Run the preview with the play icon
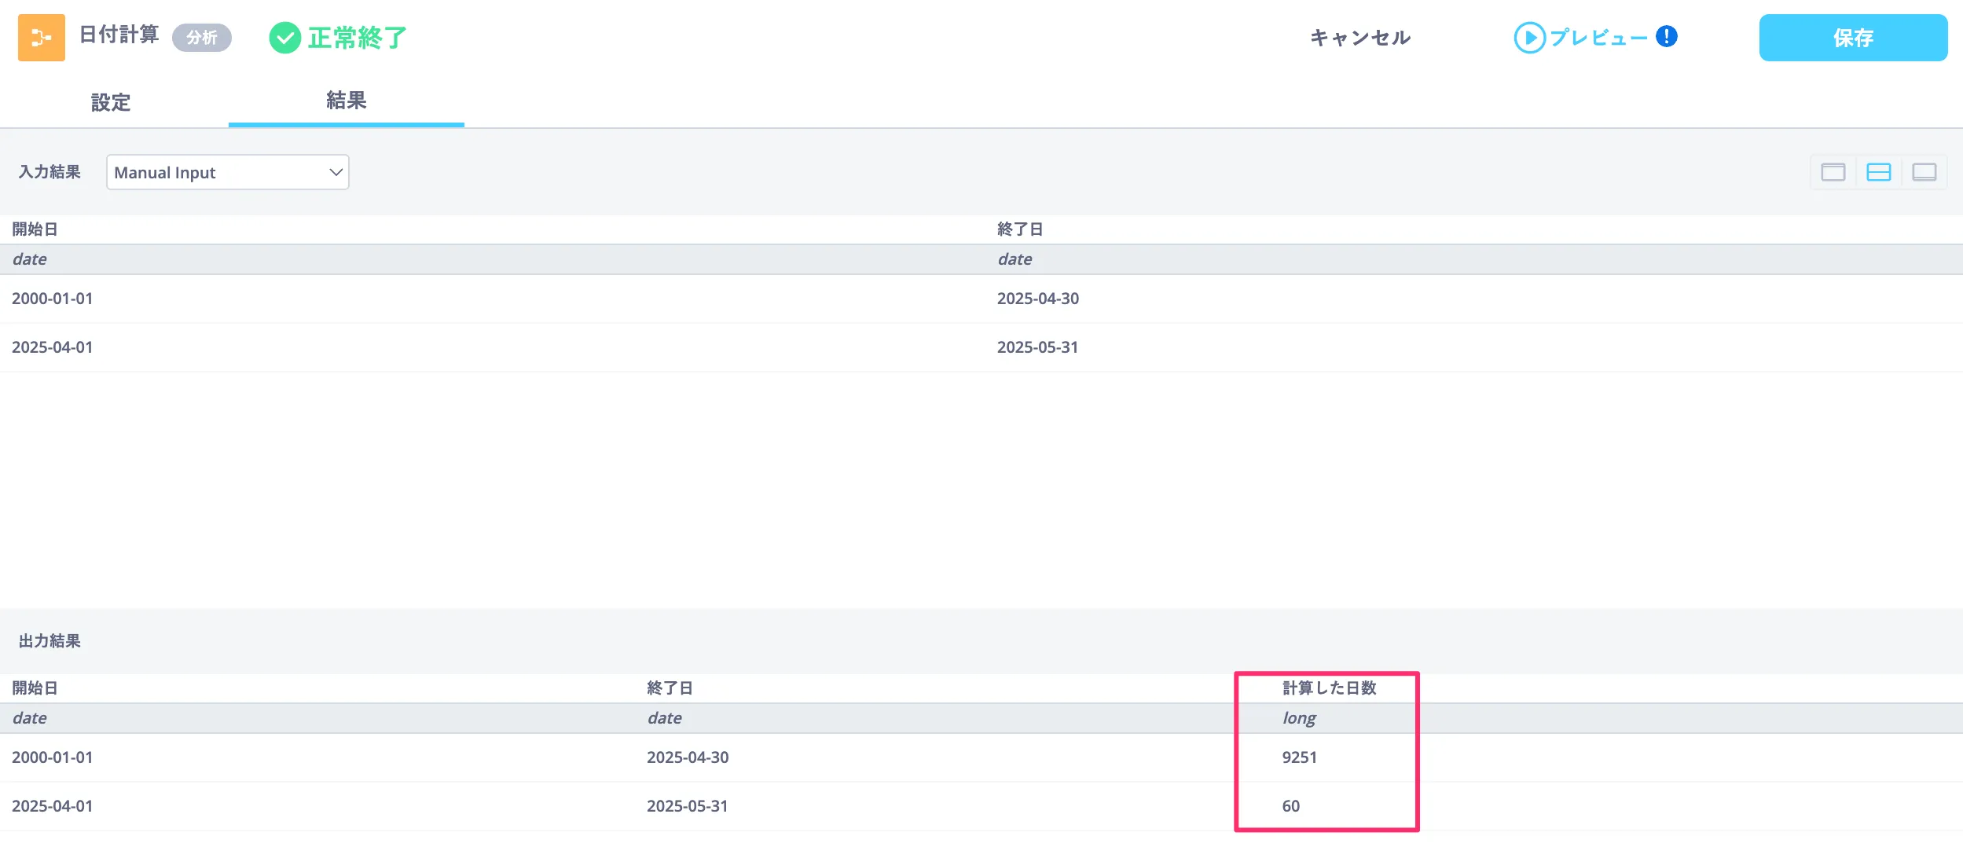Screen dimensions: 1963x847 tap(1529, 38)
